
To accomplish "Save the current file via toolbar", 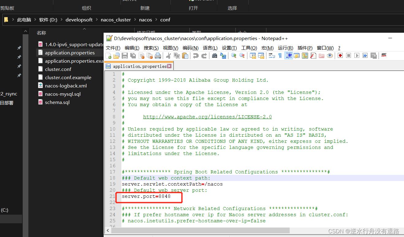I will (125, 56).
